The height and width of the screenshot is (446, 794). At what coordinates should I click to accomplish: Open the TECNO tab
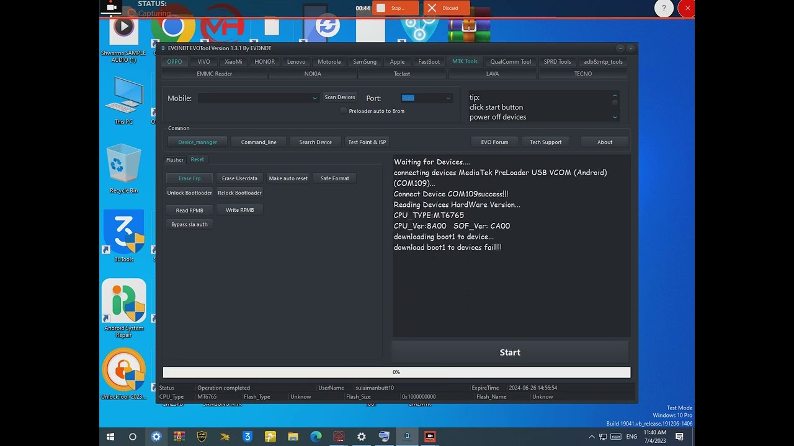[x=583, y=74]
